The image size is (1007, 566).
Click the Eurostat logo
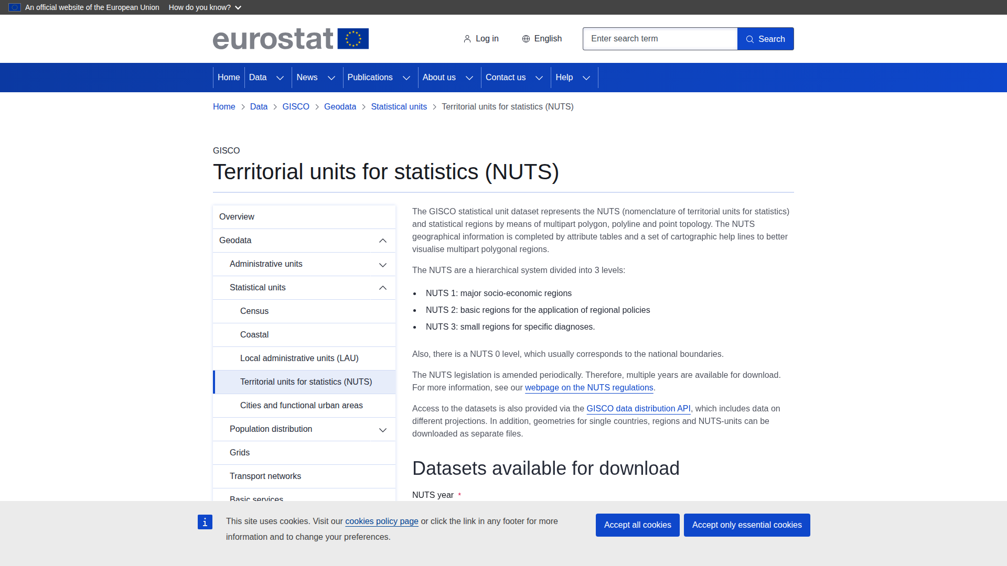(x=291, y=39)
